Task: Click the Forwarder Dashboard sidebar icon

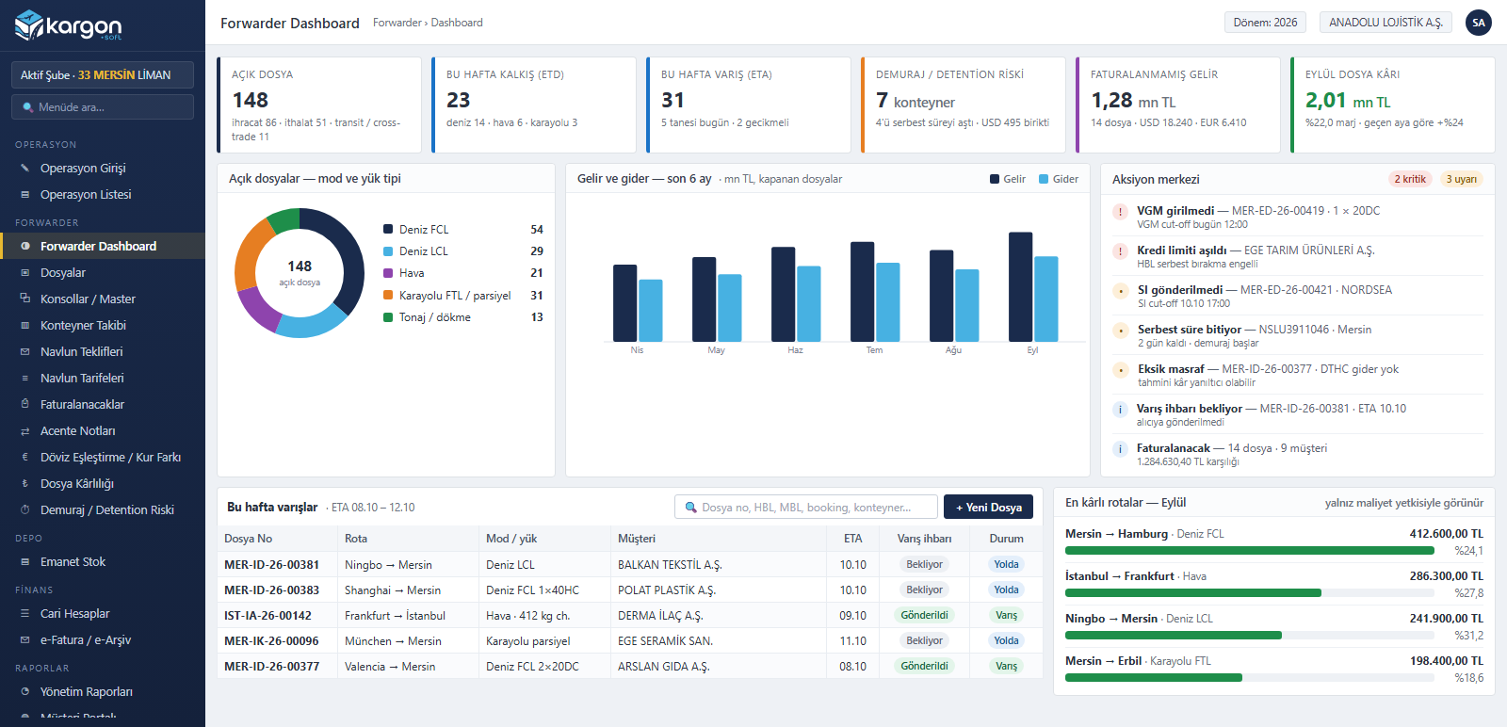Action: [x=25, y=247]
